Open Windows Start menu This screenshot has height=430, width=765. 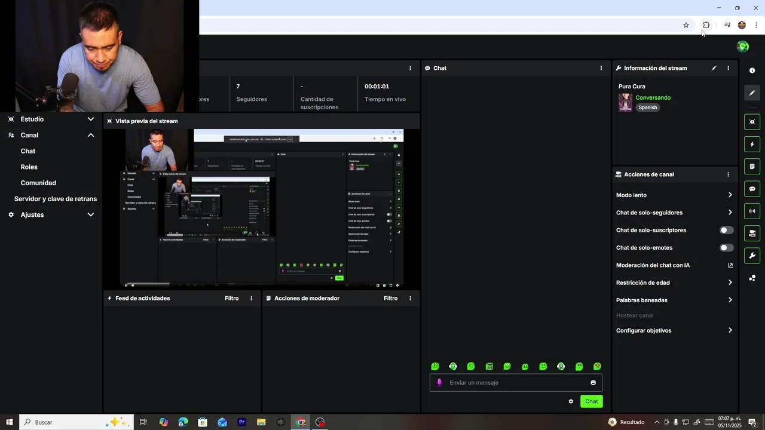click(10, 422)
